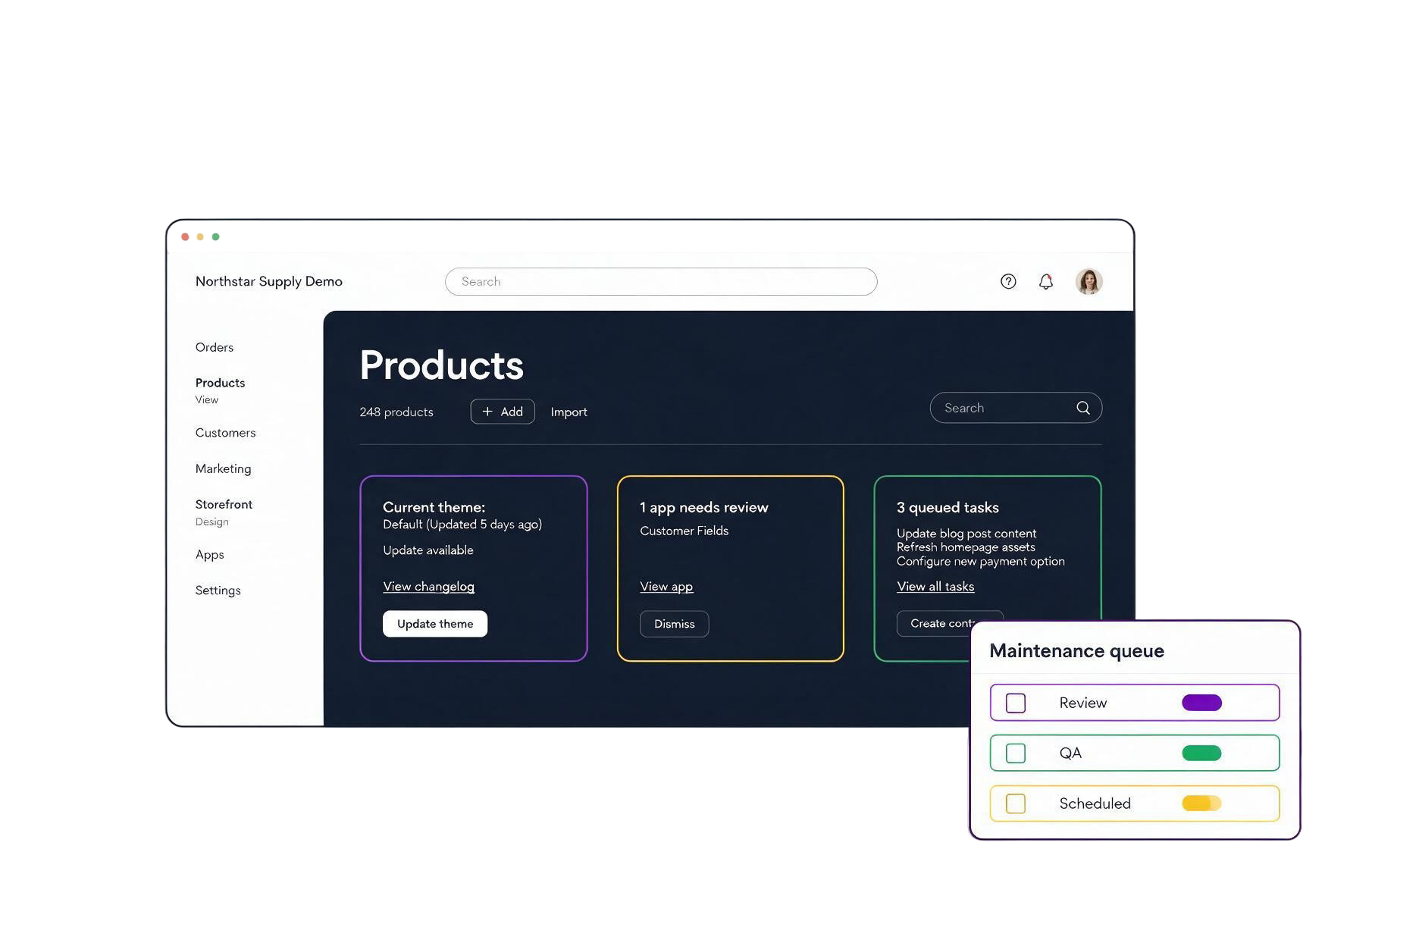This screenshot has width=1419, height=946.
Task: Open the View app link
Action: tap(666, 587)
